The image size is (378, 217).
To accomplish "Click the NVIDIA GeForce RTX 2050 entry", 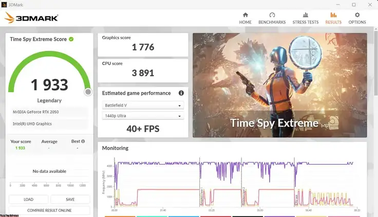I will pyautogui.click(x=49, y=112).
